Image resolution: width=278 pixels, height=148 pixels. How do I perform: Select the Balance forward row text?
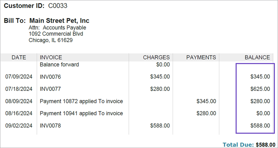point(59,64)
